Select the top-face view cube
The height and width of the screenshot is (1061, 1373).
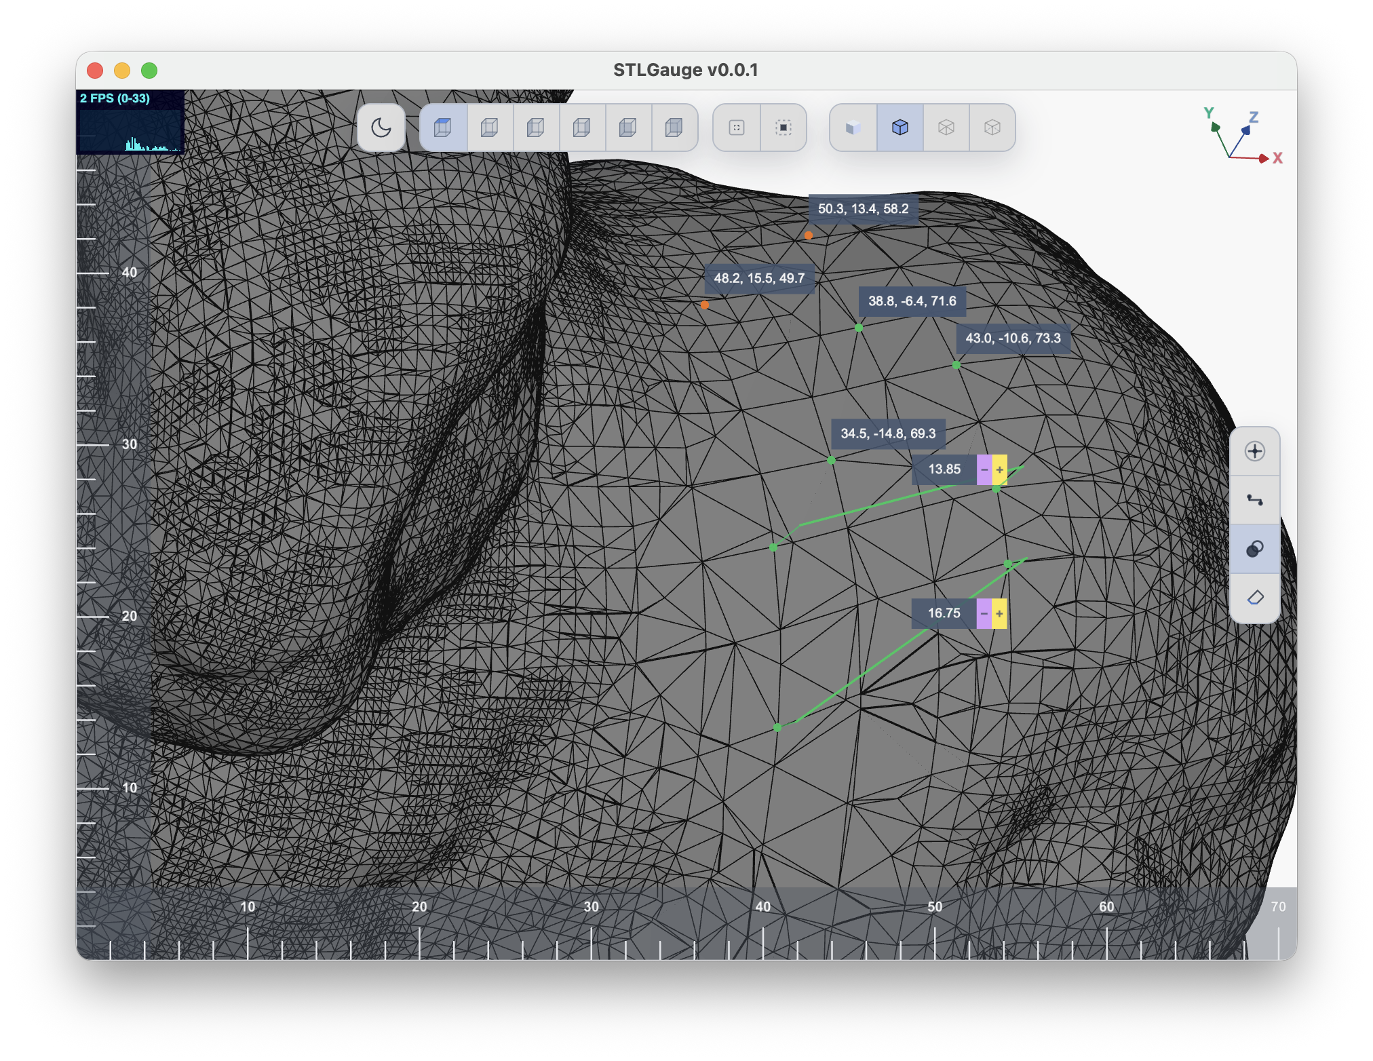443,128
